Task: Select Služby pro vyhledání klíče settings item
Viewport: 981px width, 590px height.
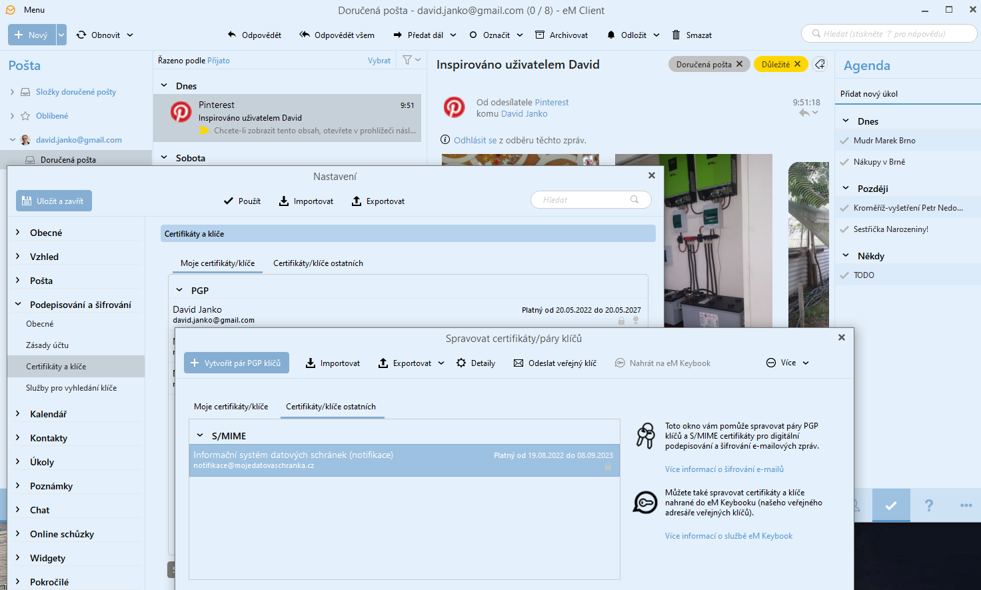Action: click(x=71, y=388)
